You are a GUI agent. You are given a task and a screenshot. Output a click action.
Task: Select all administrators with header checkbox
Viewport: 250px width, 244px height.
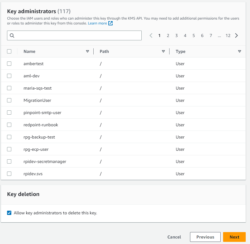(x=9, y=51)
